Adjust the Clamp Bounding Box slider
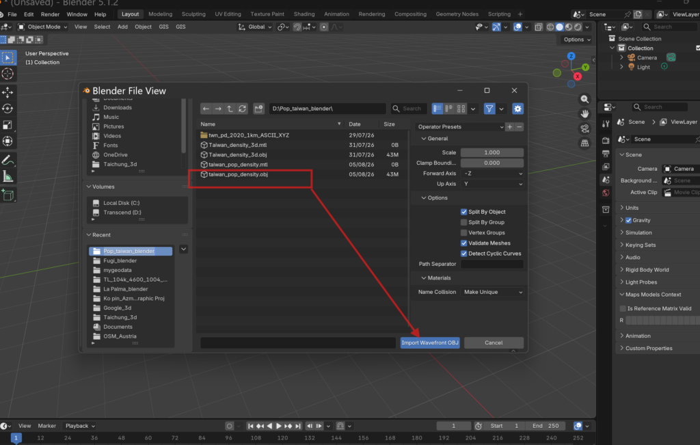The height and width of the screenshot is (445, 700). (x=492, y=163)
